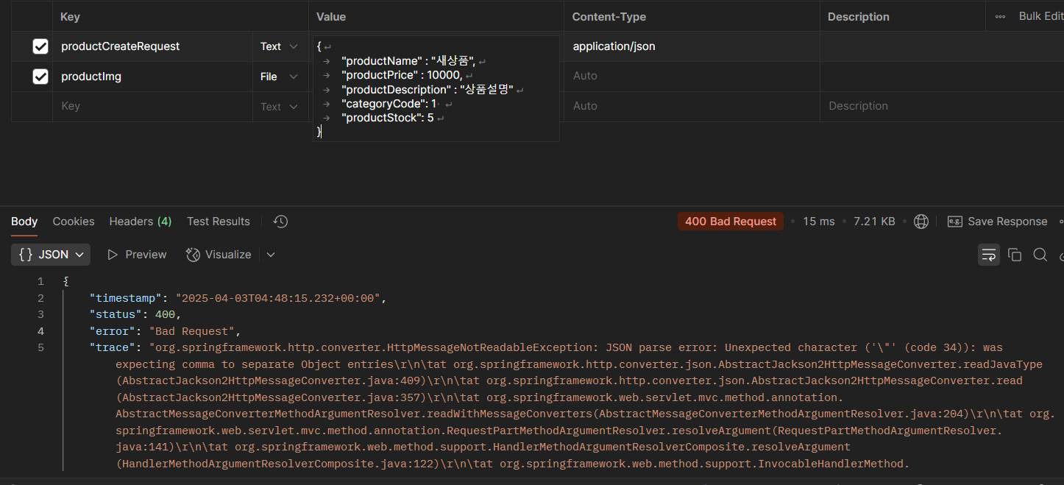Expand the Visualize options chevron

click(271, 255)
